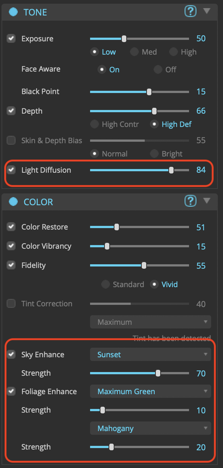Uncheck the Exposure checkbox
This screenshot has height=468, width=223.
coord(11,38)
